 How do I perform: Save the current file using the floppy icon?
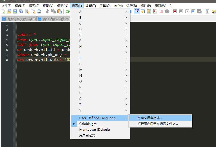(15, 11)
